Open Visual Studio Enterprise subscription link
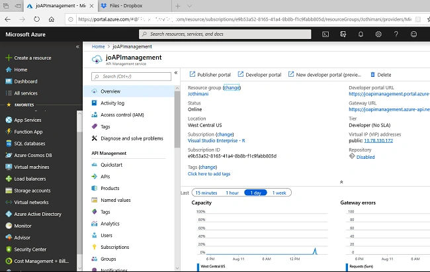Image resolution: width=430 pixels, height=272 pixels. tap(216, 140)
